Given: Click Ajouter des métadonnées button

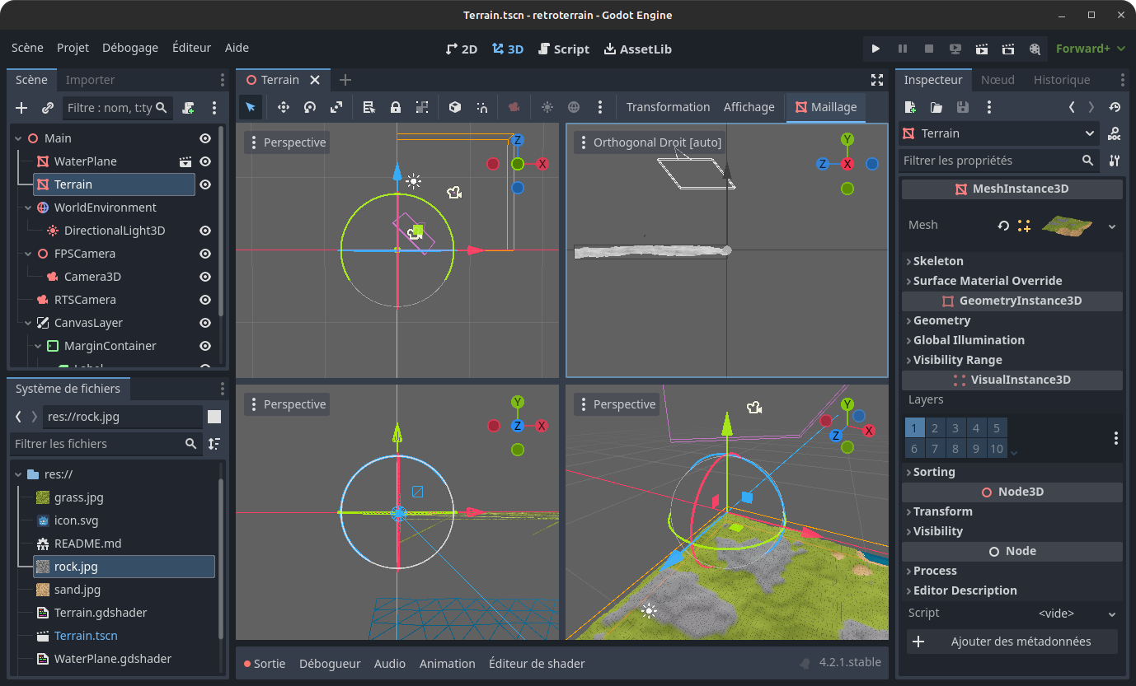Looking at the screenshot, I should click(x=1012, y=642).
